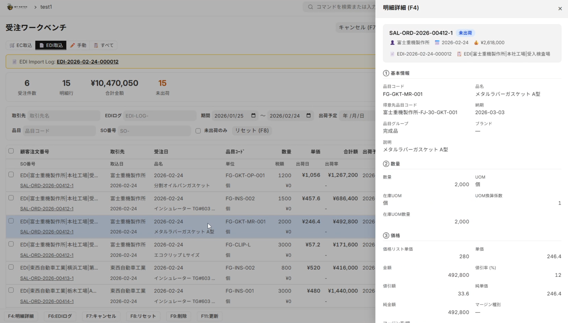Switch to the すべて tab
Screen dimensions: 568x323
[x=104, y=45]
